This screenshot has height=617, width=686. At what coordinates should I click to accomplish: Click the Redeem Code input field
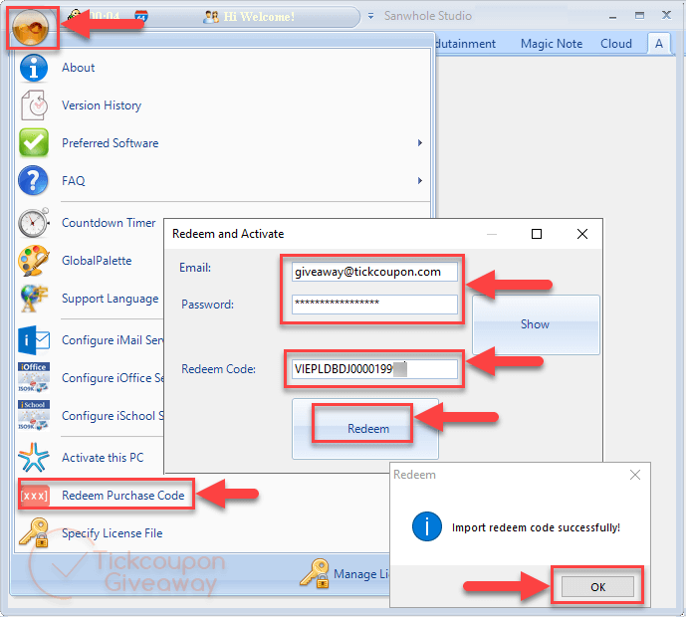point(374,369)
